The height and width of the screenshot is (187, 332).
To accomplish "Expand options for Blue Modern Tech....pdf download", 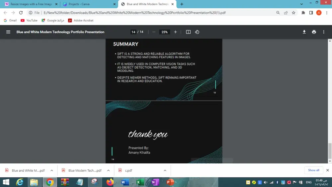I will (x=109, y=170).
